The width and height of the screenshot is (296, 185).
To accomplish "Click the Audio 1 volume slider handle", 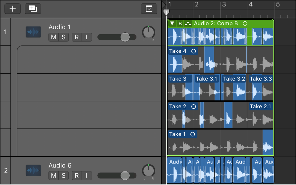I will 125,37.
